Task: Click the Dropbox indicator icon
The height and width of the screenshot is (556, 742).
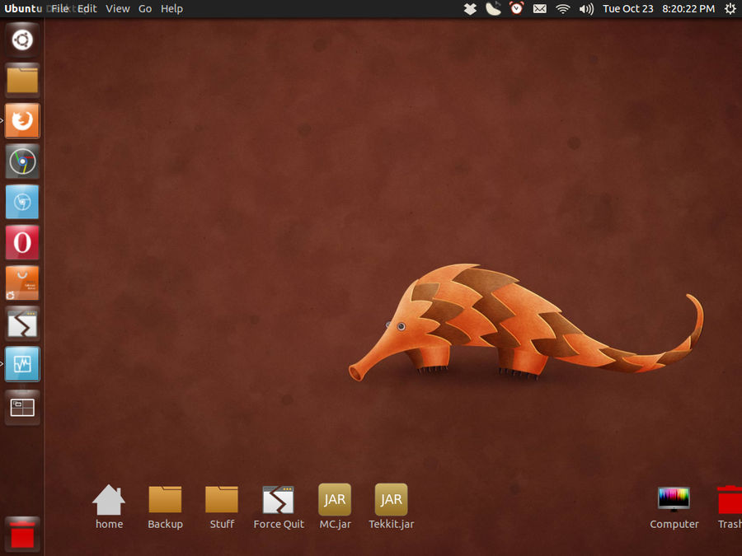Action: point(470,9)
